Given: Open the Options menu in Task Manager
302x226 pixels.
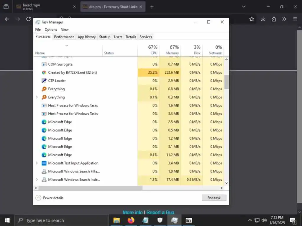Looking at the screenshot, I should [x=51, y=30].
